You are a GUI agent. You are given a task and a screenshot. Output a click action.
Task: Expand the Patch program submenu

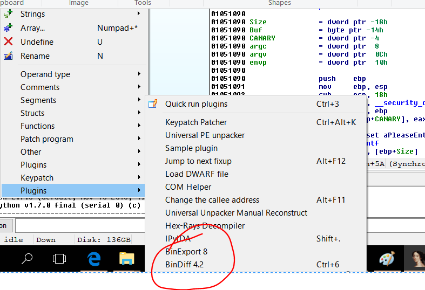tap(47, 139)
